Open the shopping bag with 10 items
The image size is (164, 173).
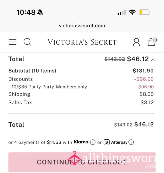click(x=152, y=42)
